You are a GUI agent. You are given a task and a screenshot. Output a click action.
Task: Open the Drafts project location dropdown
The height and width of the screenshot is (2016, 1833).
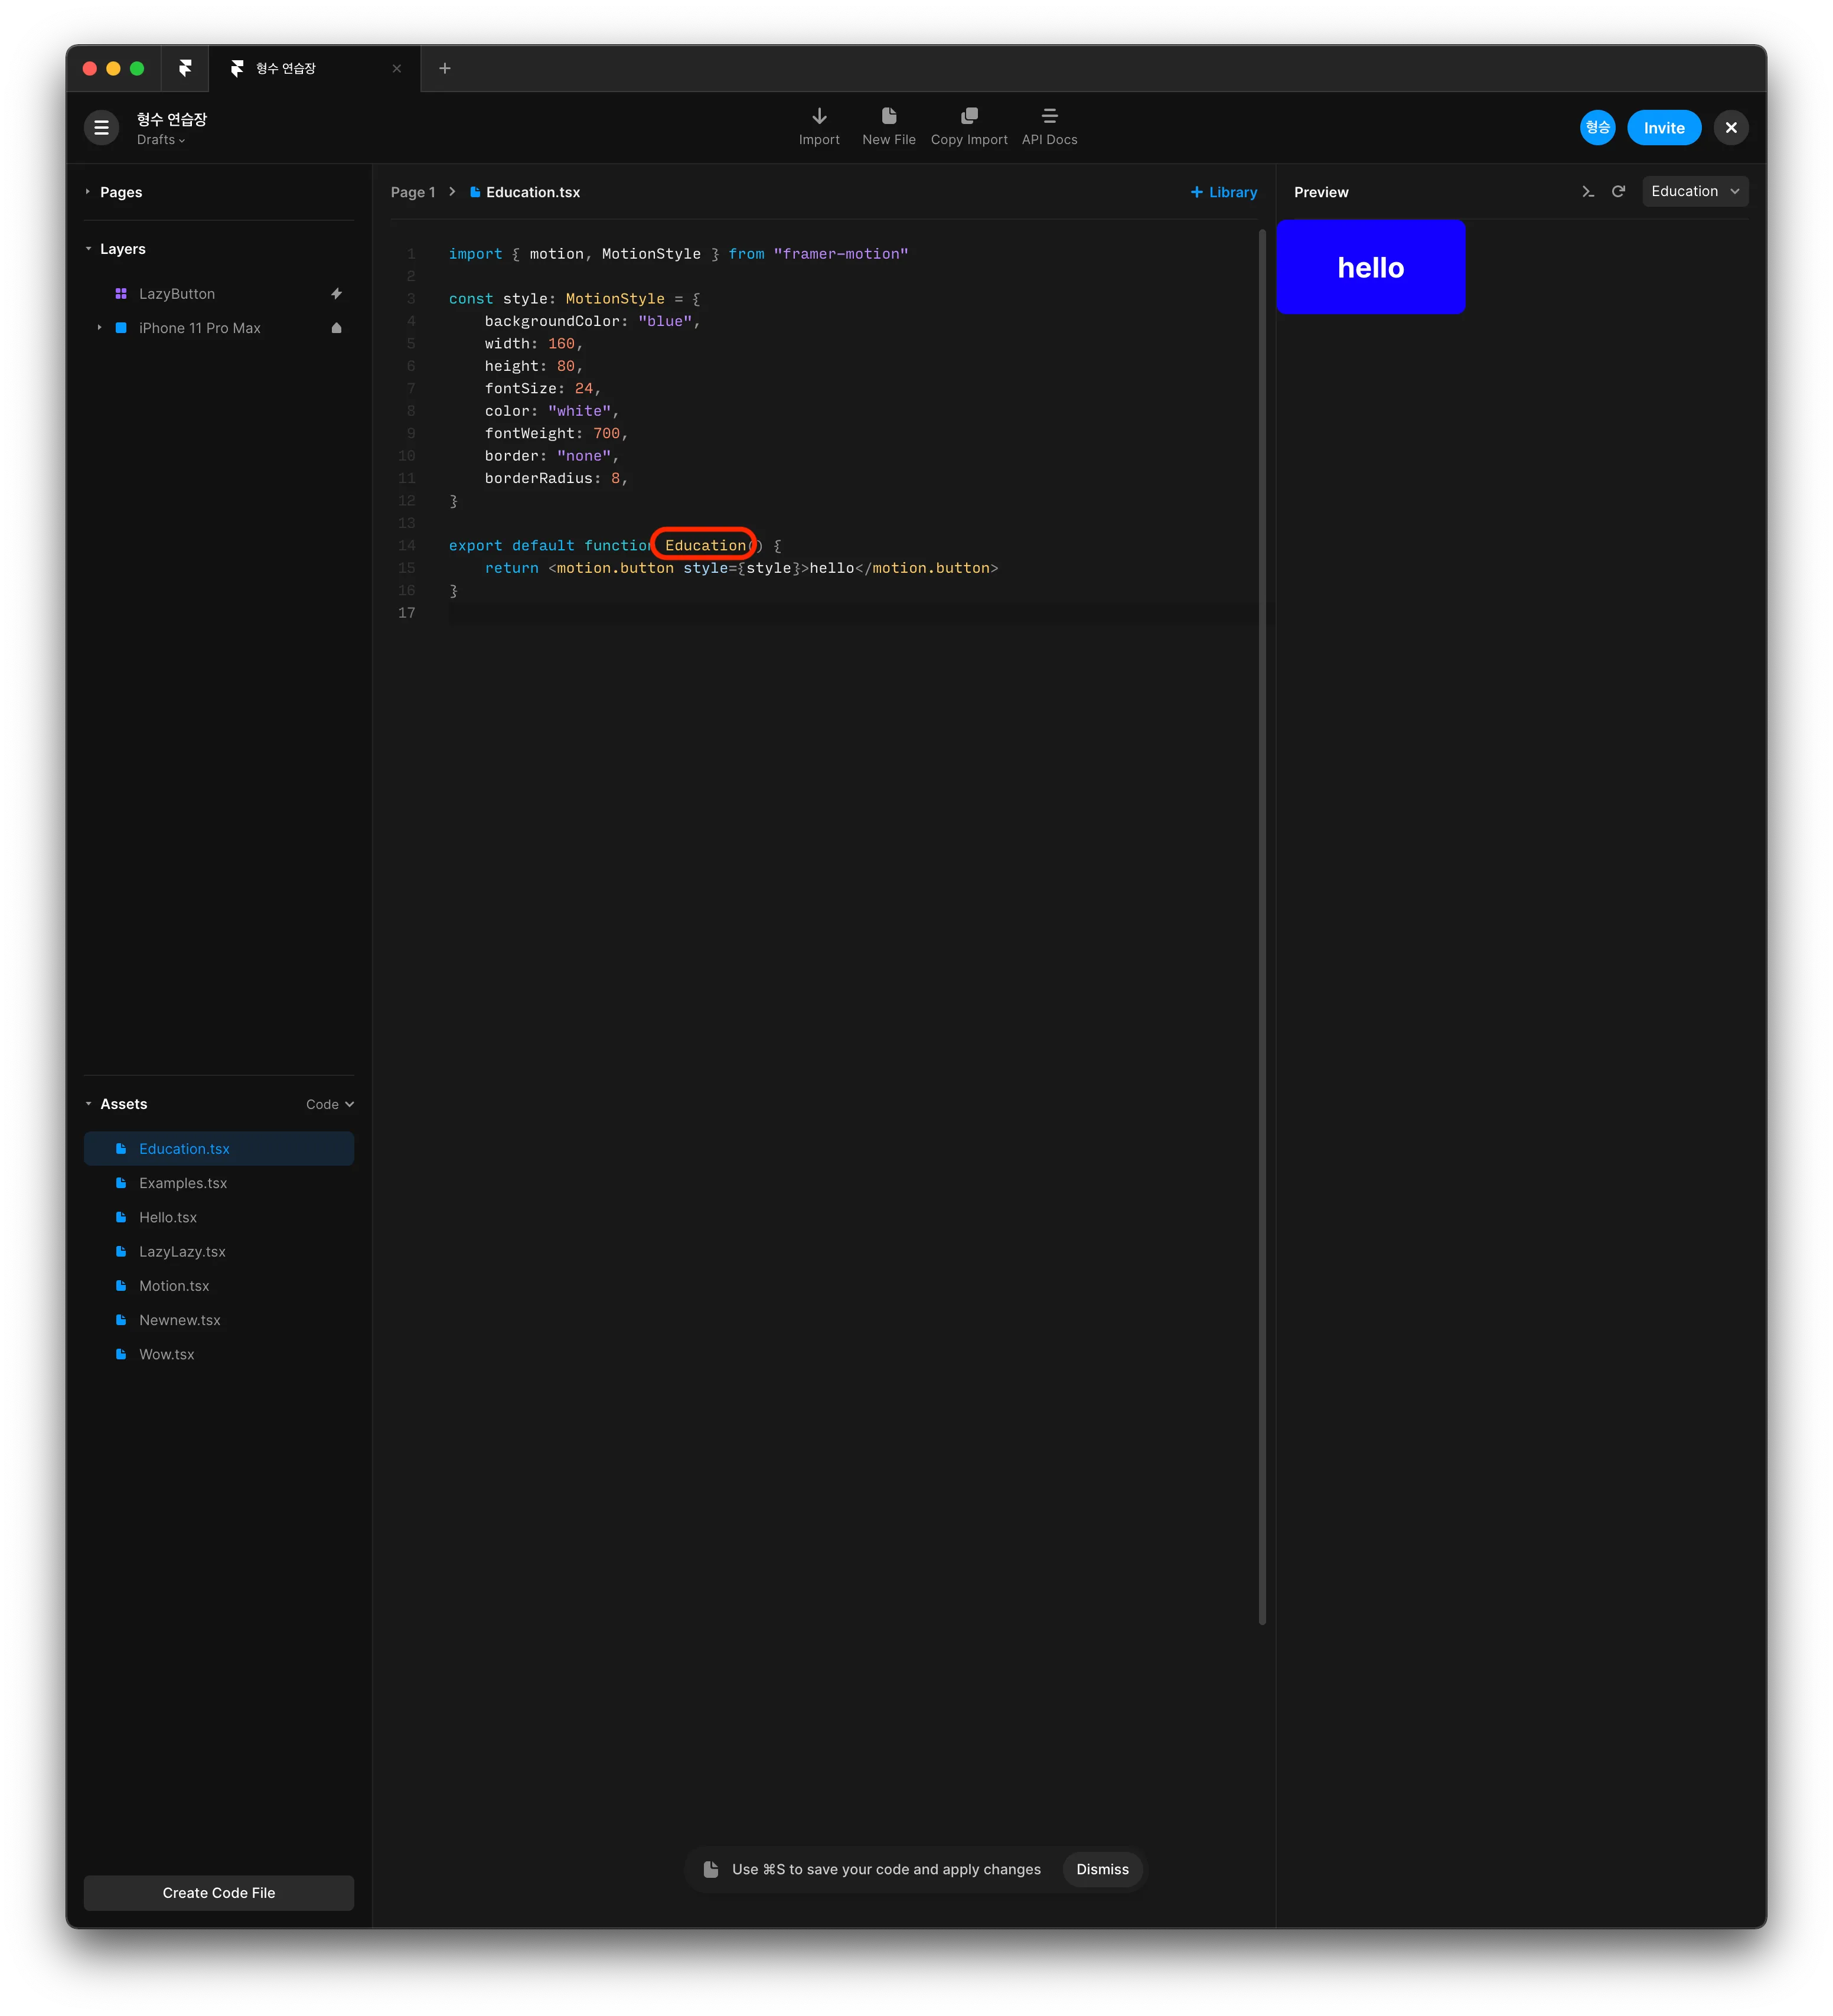161,140
